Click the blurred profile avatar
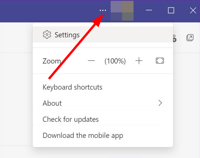The height and width of the screenshot is (158, 200). point(122,11)
